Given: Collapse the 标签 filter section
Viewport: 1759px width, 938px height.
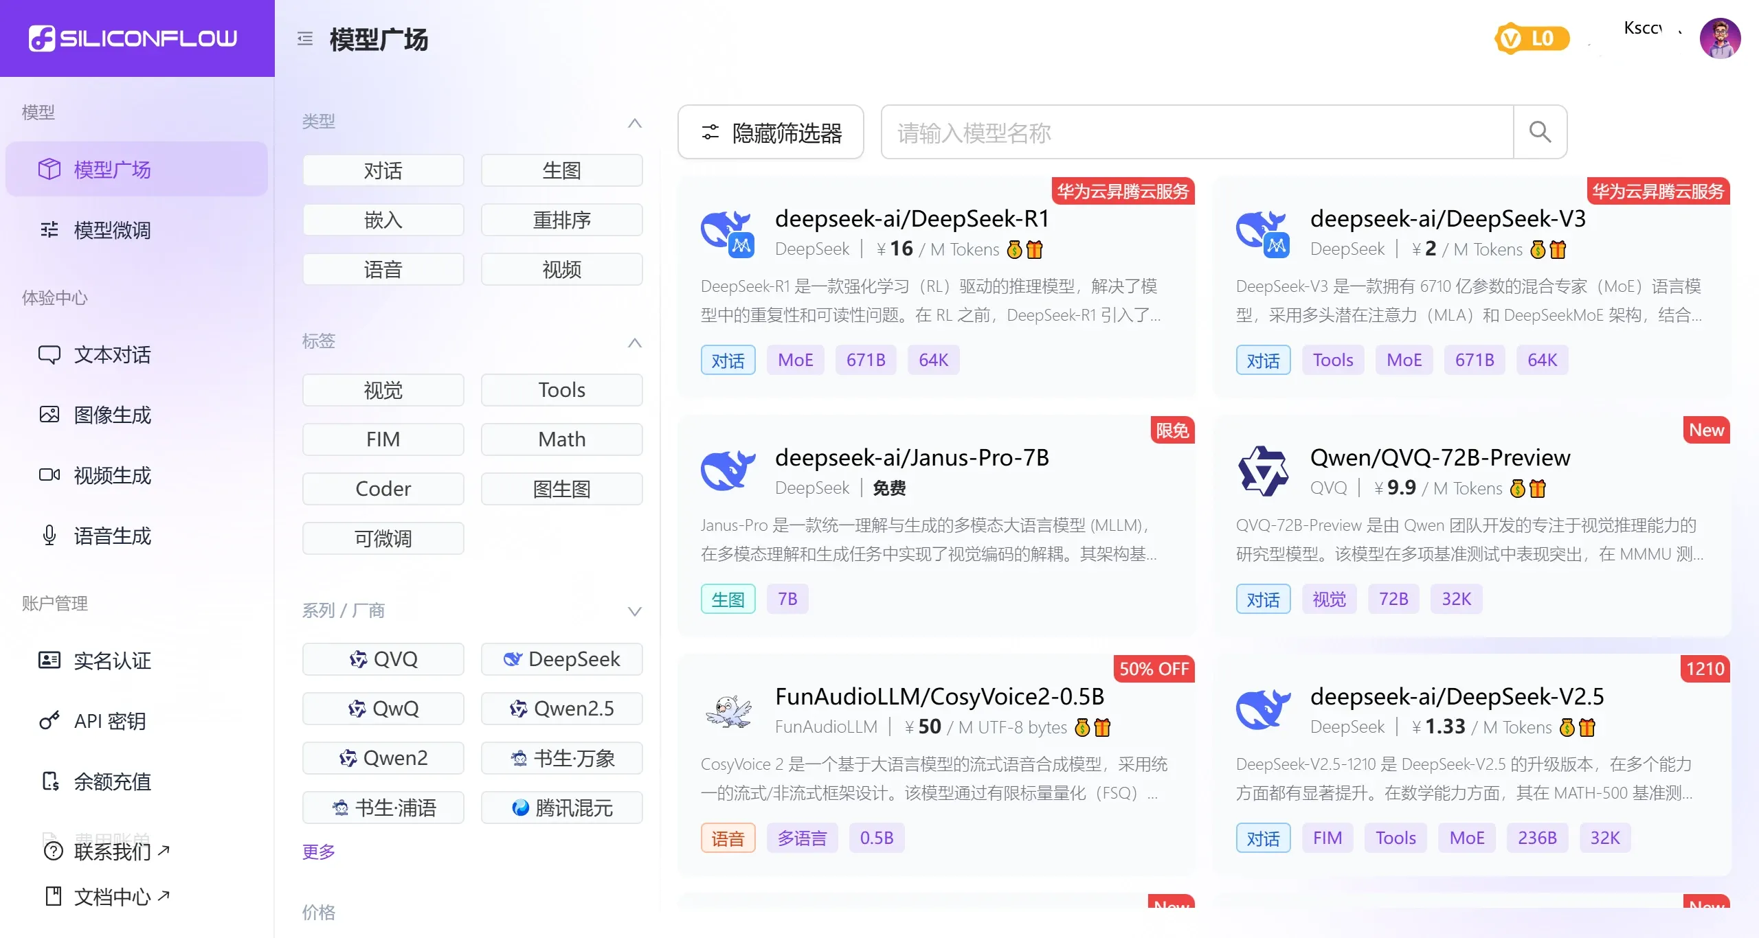Looking at the screenshot, I should point(634,343).
